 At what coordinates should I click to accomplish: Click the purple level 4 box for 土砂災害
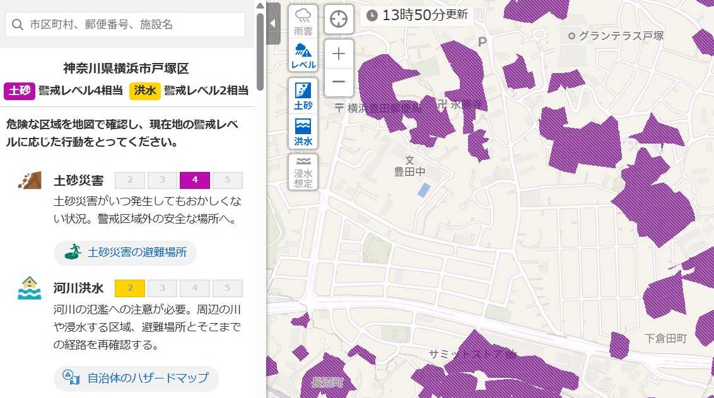point(195,180)
